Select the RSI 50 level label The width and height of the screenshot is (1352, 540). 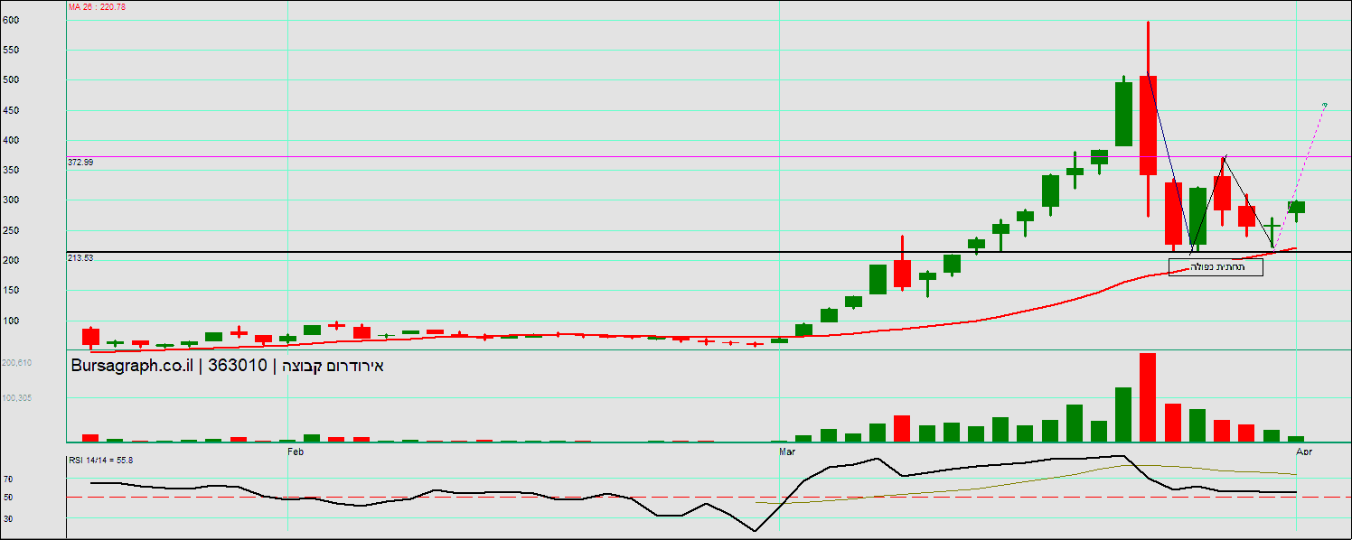pyautogui.click(x=7, y=498)
